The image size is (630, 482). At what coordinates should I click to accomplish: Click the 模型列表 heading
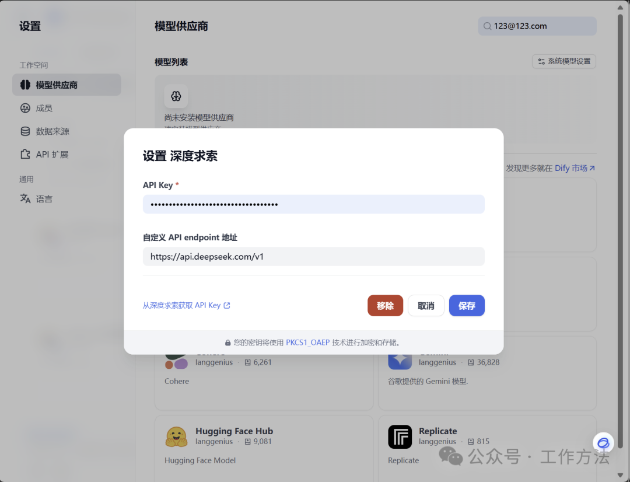click(171, 62)
